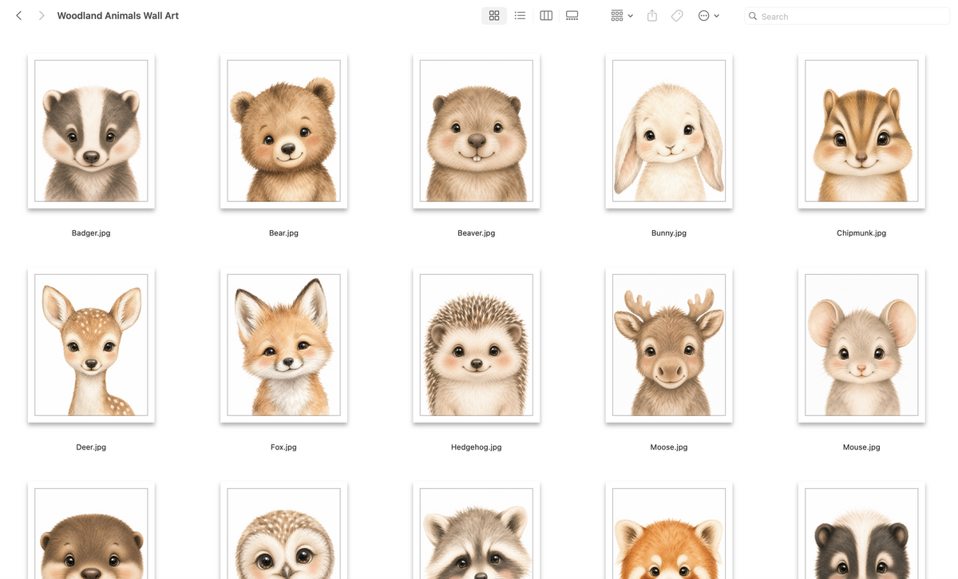
Task: Select the red panda image thumbnail
Action: [x=669, y=531]
